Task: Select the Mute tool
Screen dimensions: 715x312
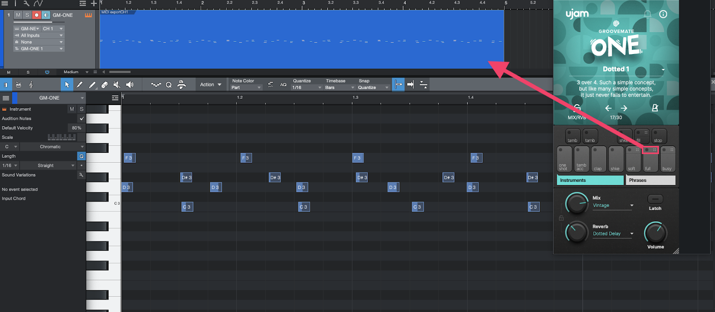Action: [117, 84]
